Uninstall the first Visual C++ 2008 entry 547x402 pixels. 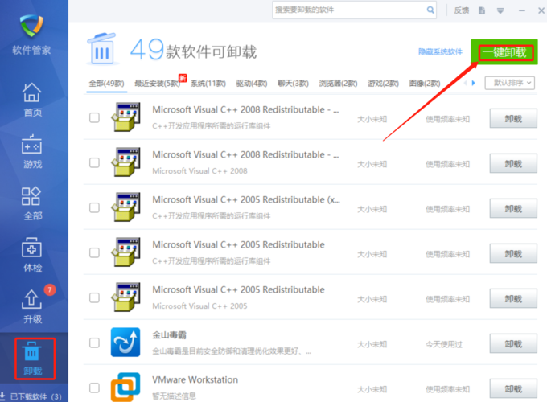point(513,118)
